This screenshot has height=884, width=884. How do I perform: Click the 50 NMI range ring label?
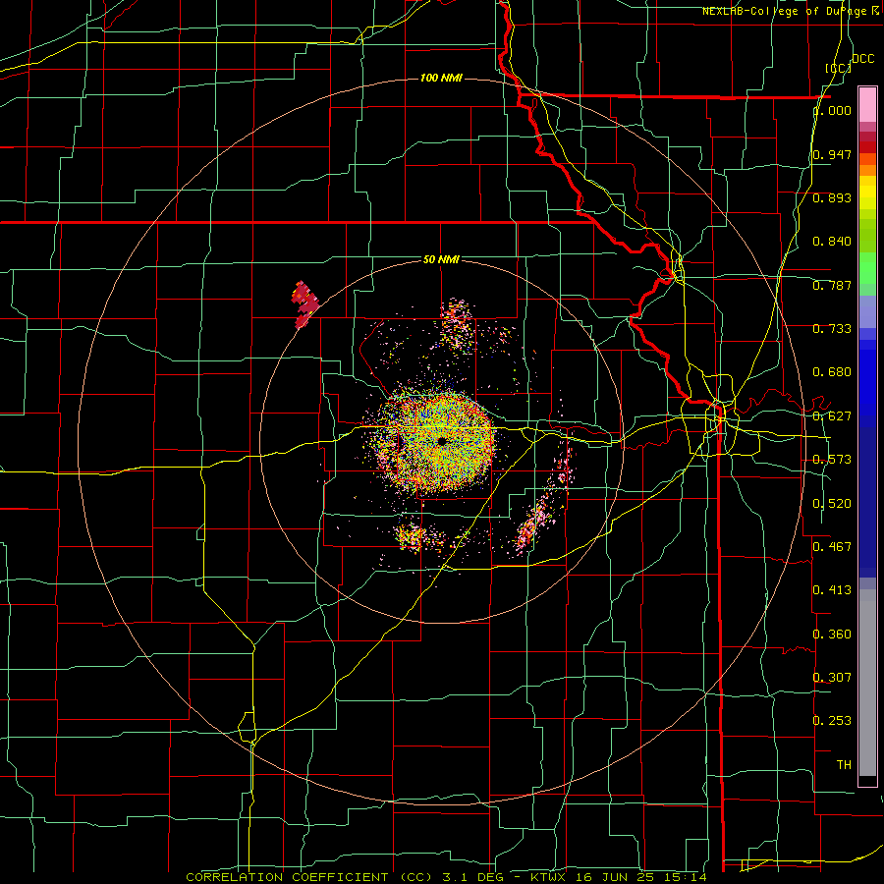coord(441,259)
